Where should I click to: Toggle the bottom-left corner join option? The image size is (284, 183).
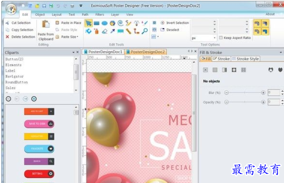point(257,32)
